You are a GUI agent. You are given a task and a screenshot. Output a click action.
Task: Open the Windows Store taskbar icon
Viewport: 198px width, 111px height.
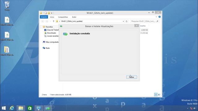point(30,108)
